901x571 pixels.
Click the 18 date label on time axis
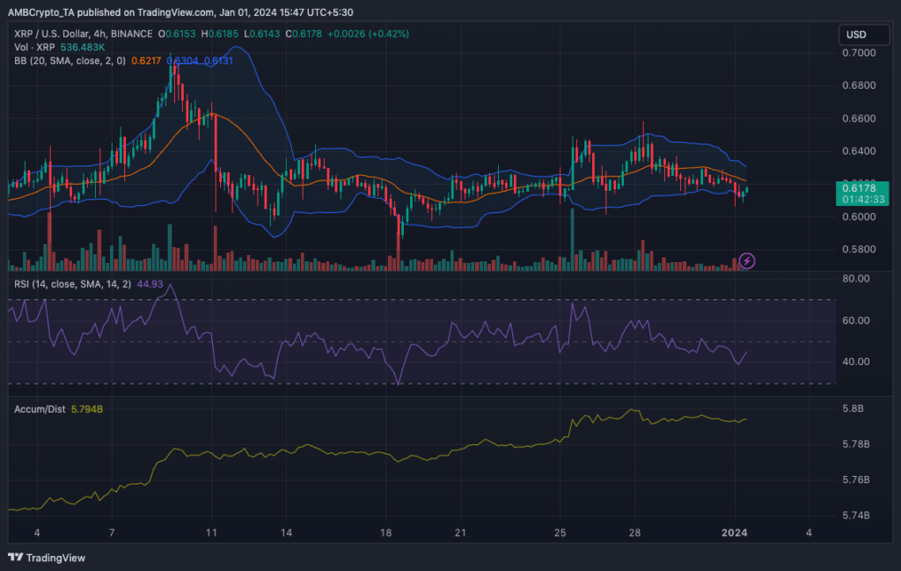coord(385,533)
